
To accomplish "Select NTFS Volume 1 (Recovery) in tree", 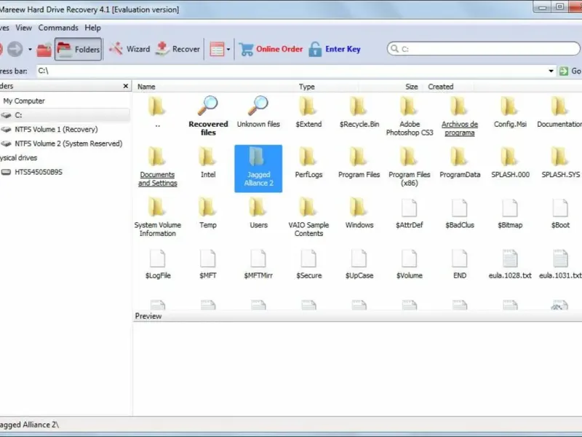I will (56, 129).
